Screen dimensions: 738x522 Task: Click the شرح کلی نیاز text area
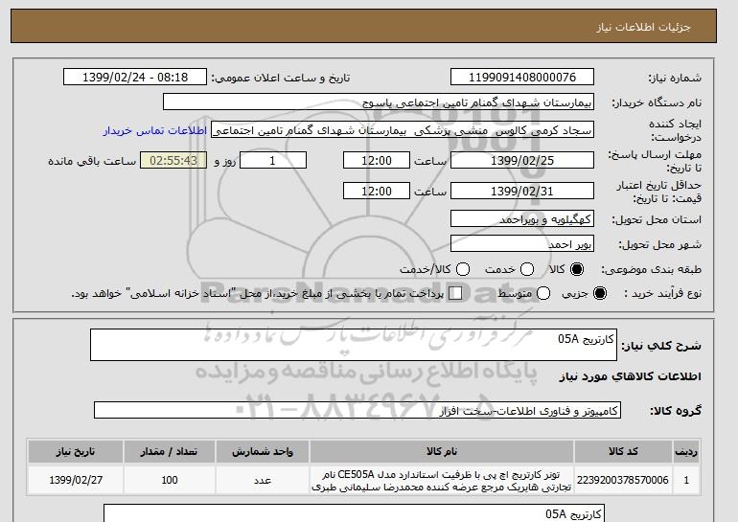355,345
